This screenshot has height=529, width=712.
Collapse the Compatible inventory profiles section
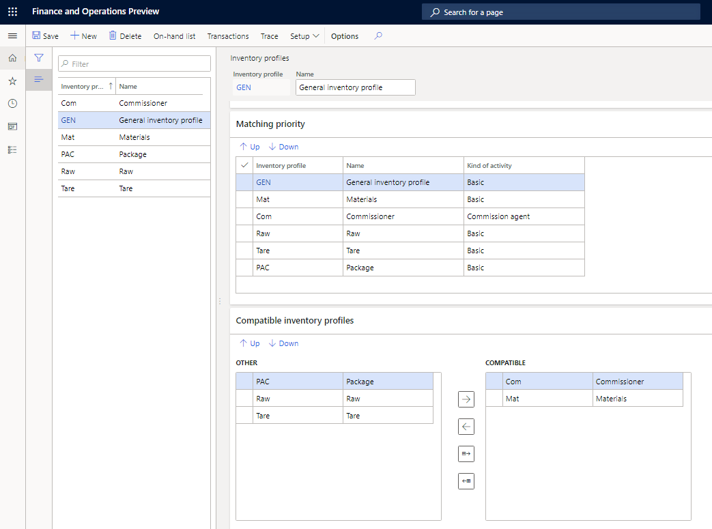[295, 321]
